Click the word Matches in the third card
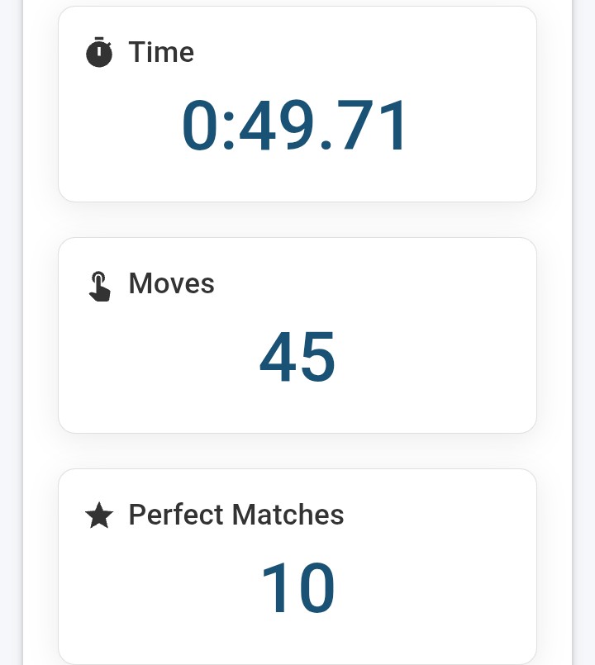 click(x=288, y=515)
